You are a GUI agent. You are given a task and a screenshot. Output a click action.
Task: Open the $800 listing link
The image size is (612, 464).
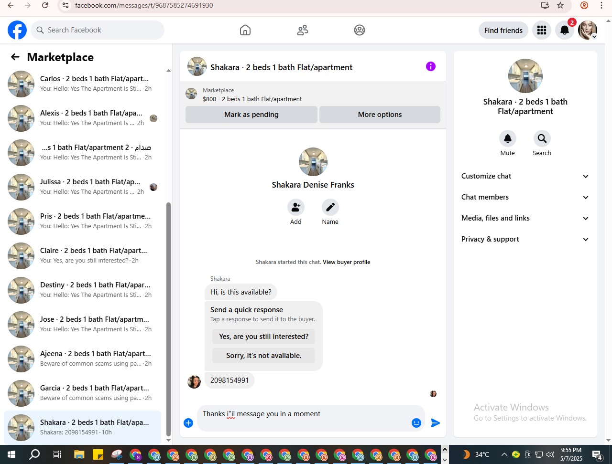coord(252,99)
